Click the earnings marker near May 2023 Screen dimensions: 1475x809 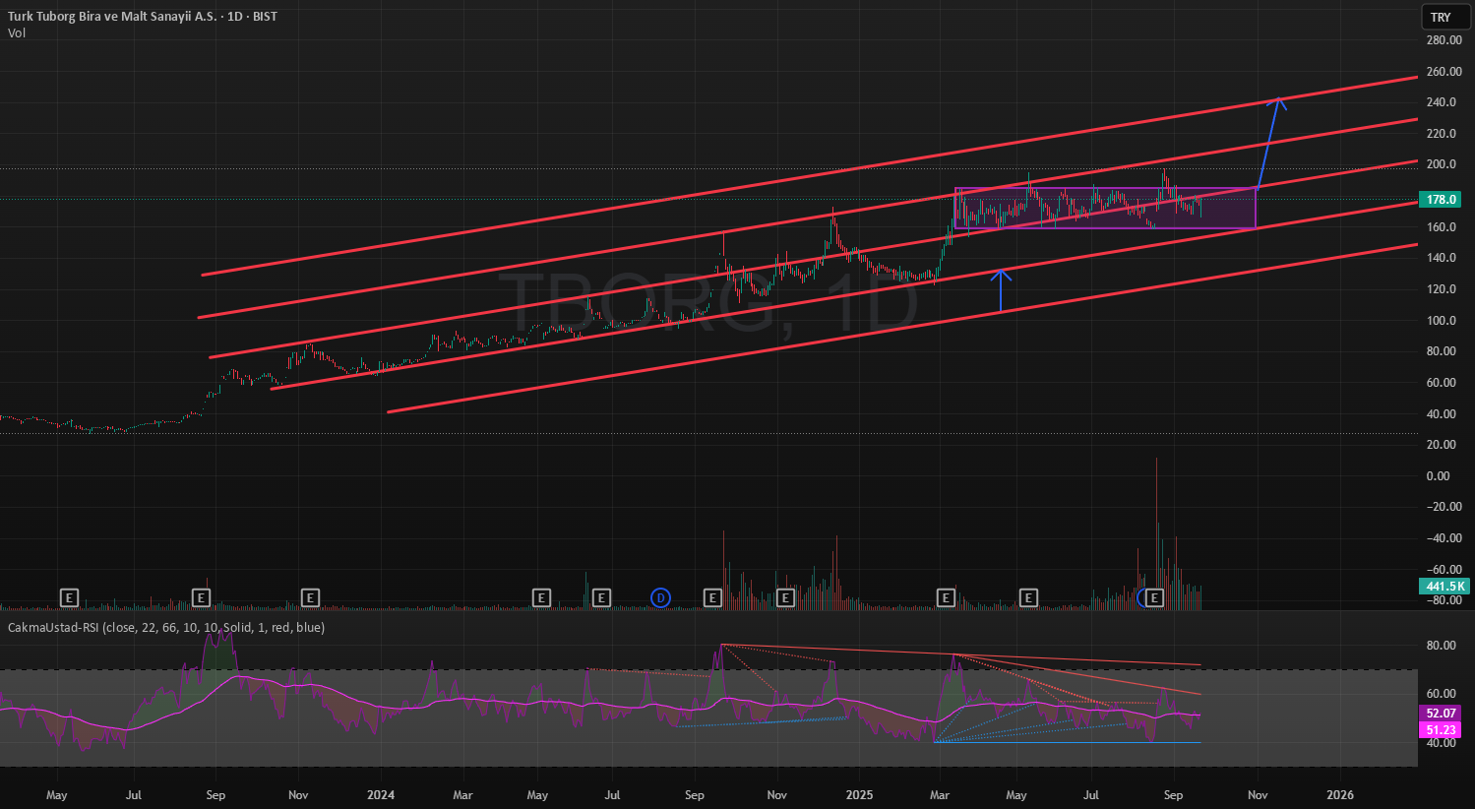(69, 597)
